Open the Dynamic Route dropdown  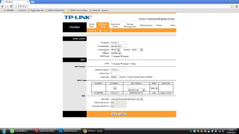115,50
